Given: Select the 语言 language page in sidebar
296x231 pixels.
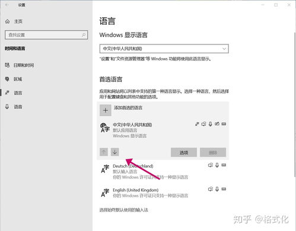Looking at the screenshot, I should (x=18, y=93).
